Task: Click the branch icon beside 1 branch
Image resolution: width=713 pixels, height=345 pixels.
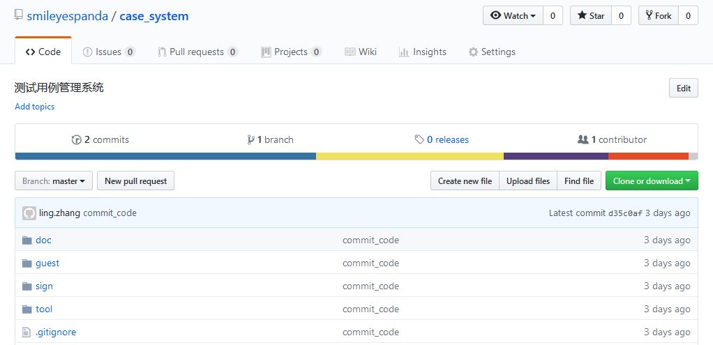Action: tap(250, 139)
